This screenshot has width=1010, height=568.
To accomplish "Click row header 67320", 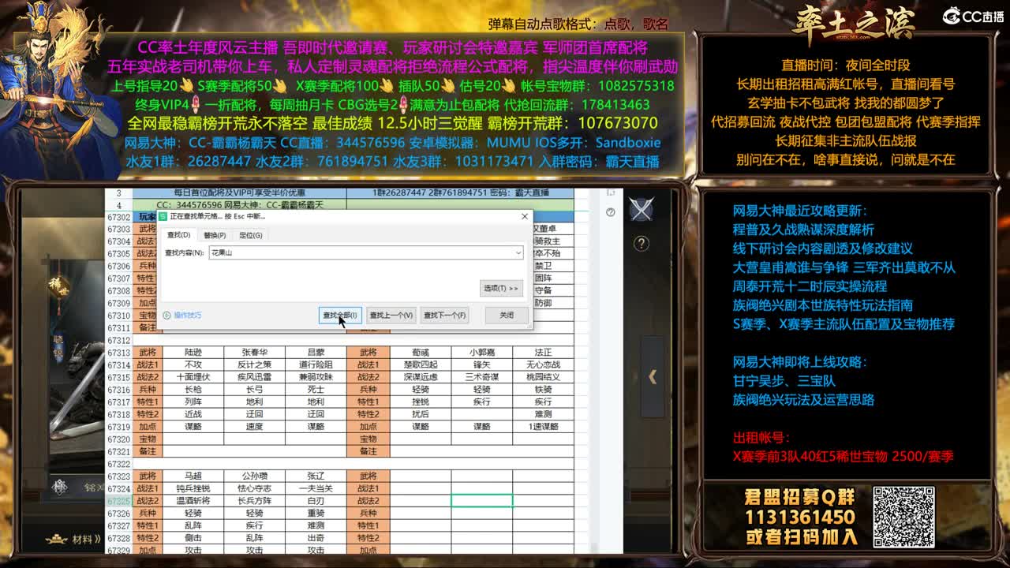I will tap(119, 439).
